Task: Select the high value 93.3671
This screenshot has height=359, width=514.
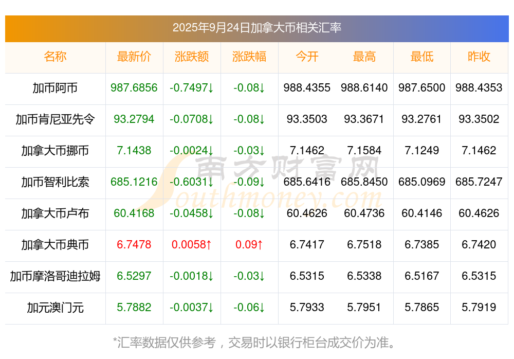Action: click(x=364, y=119)
